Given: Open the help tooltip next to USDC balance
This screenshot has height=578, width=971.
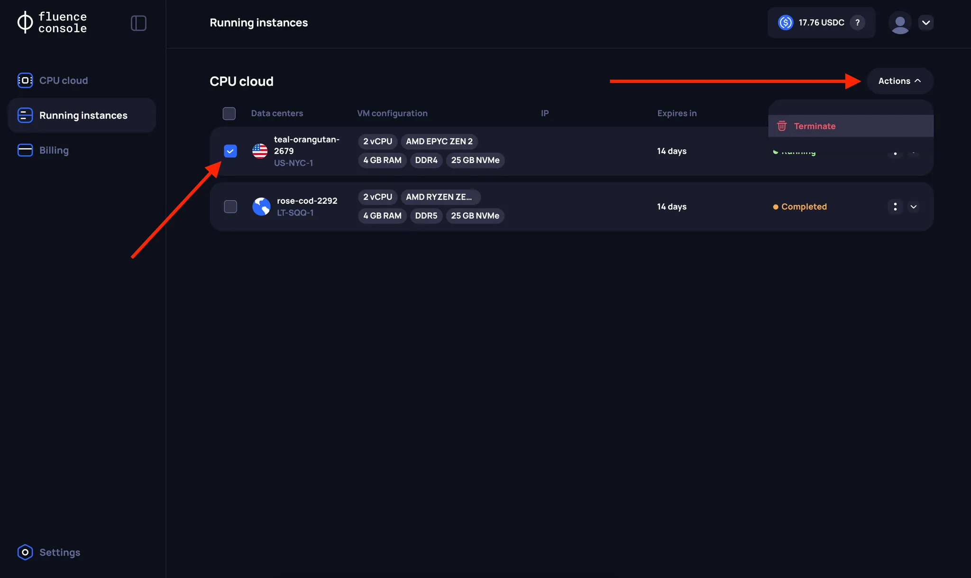Looking at the screenshot, I should click(x=858, y=22).
